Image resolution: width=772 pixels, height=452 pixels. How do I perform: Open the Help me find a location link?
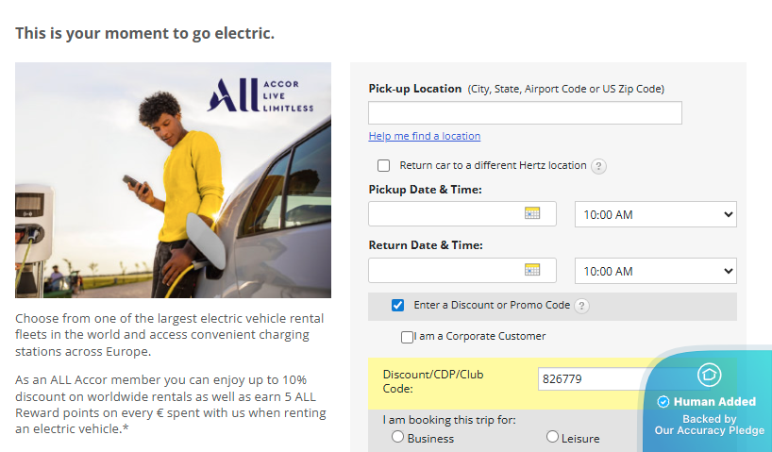[424, 136]
